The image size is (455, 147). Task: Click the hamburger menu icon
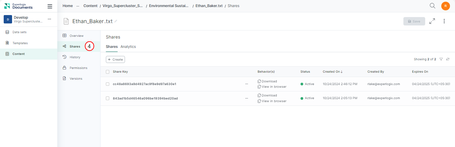click(x=50, y=6)
